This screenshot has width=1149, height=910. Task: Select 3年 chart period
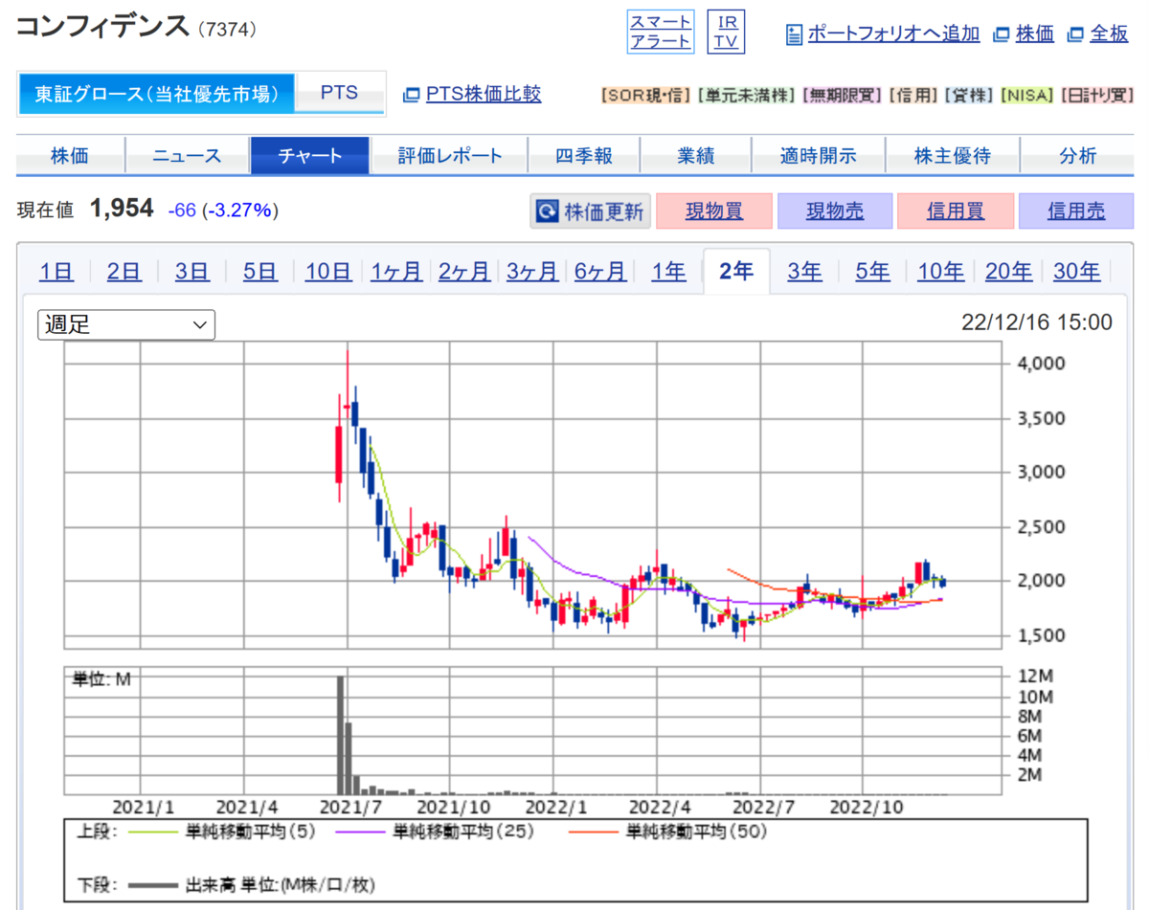point(804,272)
